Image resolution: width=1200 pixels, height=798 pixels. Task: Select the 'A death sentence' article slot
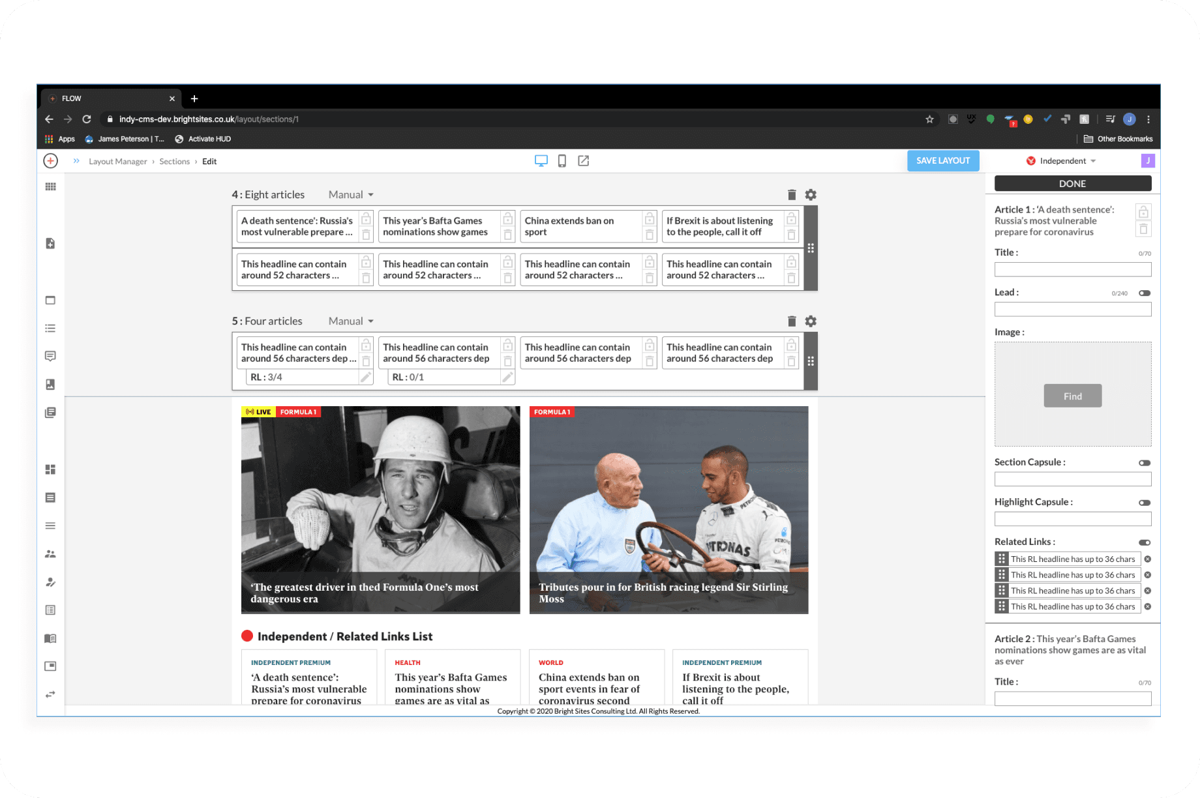point(297,226)
